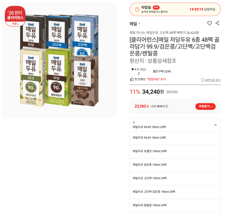Collapse the 맛 option dropdown
The width and height of the screenshot is (225, 214).
(x=215, y=125)
